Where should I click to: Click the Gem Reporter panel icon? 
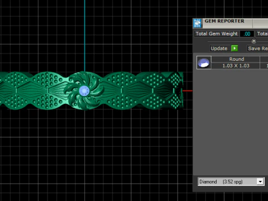(197, 23)
